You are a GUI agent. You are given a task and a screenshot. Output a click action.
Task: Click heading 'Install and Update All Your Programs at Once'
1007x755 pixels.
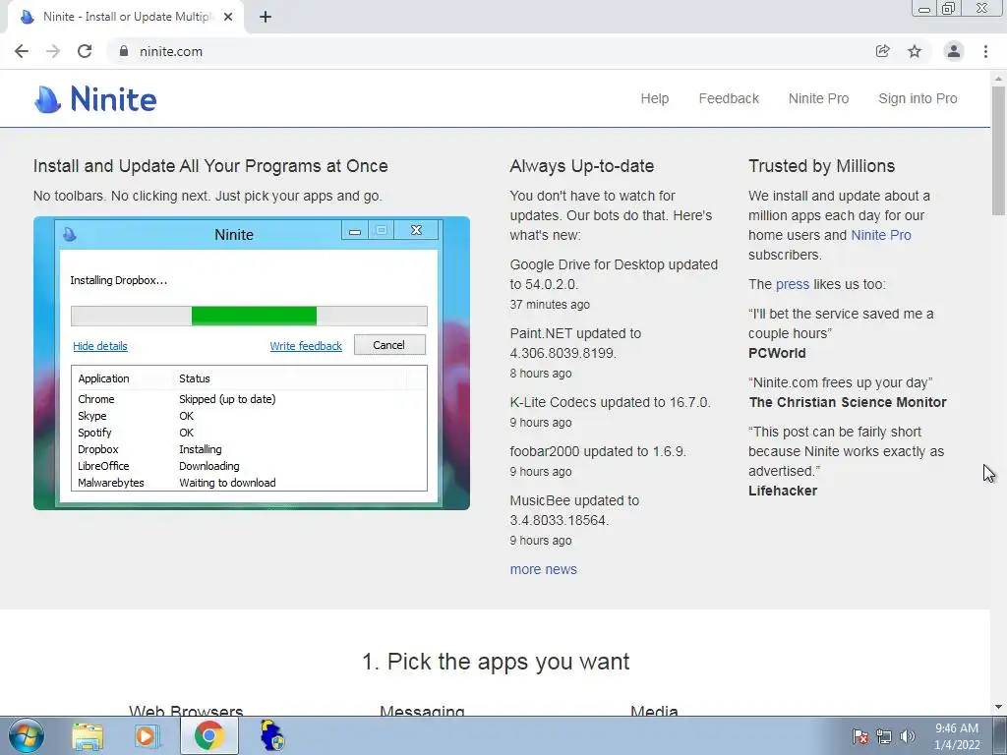click(210, 166)
